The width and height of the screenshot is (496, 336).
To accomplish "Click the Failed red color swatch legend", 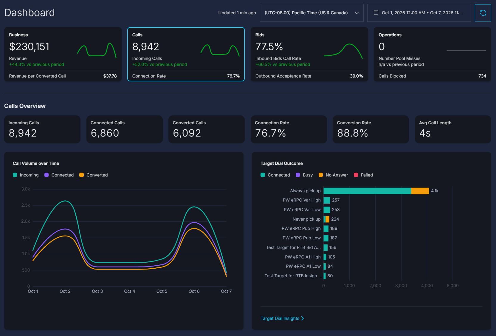I will coord(356,175).
